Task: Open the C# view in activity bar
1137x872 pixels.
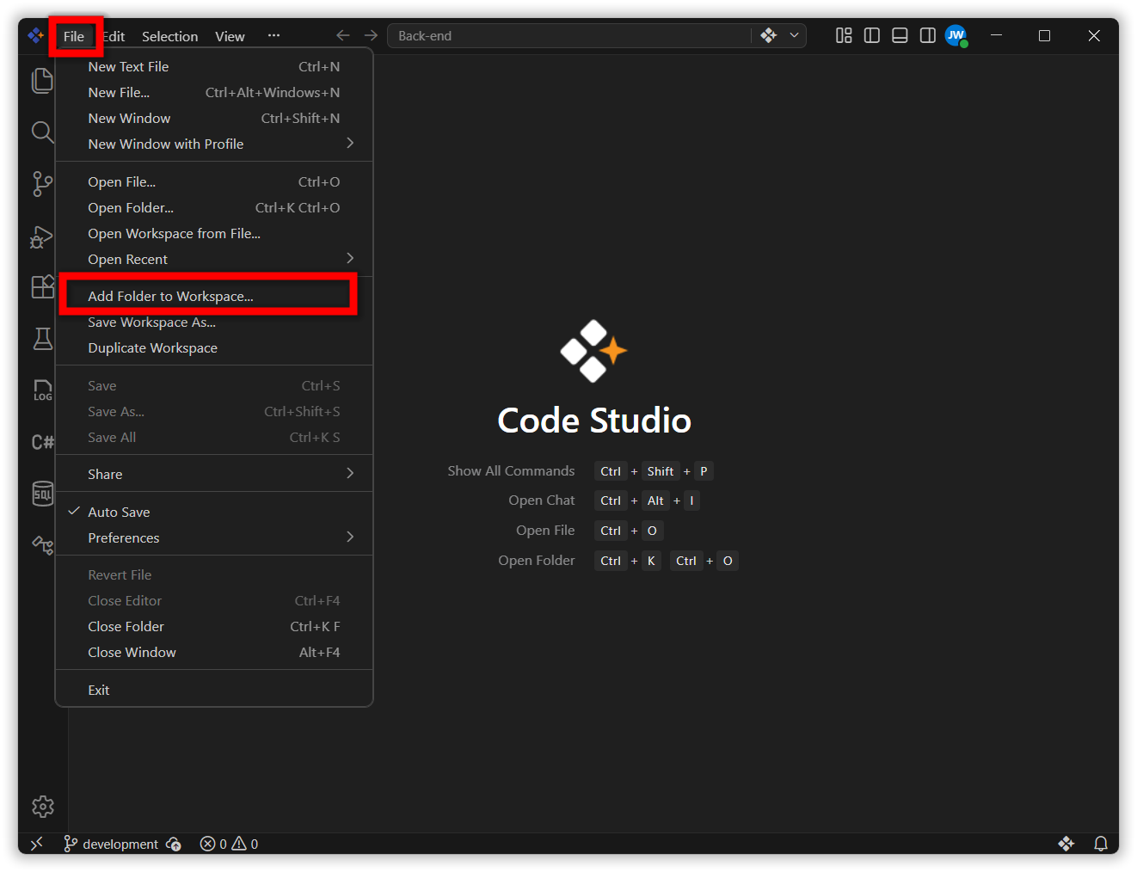Action: click(x=42, y=442)
